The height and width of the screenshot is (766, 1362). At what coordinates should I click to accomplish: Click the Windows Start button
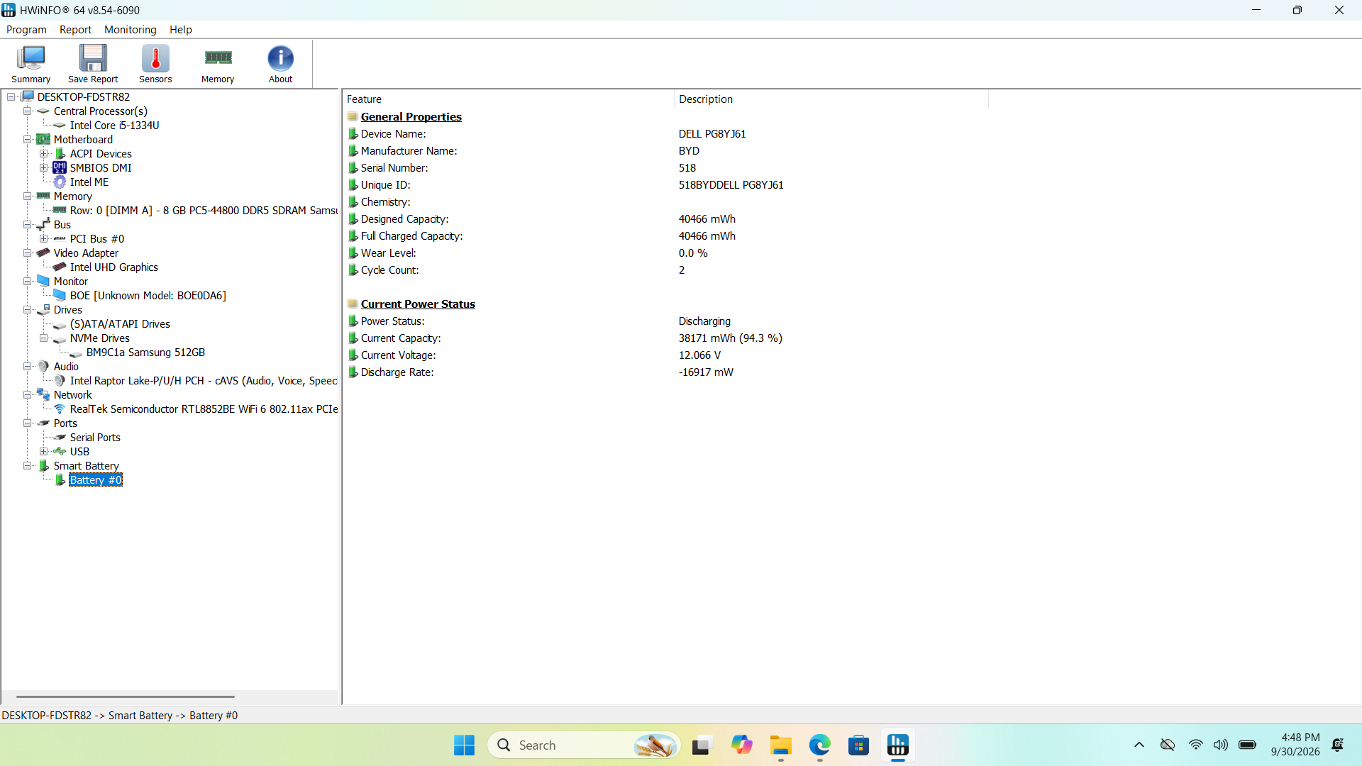point(464,745)
